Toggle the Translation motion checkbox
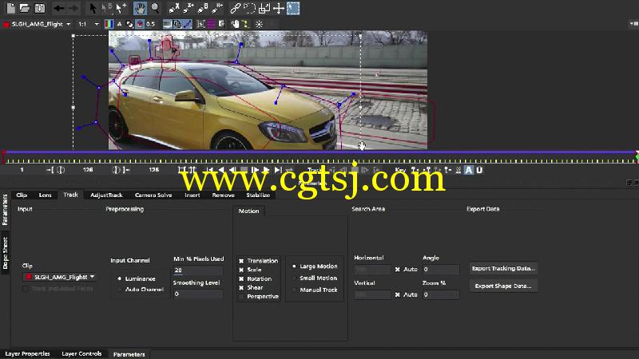Screen dimensions: 639x359 (241, 261)
